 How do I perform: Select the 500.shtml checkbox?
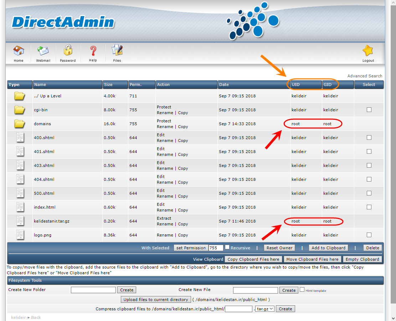pyautogui.click(x=369, y=193)
